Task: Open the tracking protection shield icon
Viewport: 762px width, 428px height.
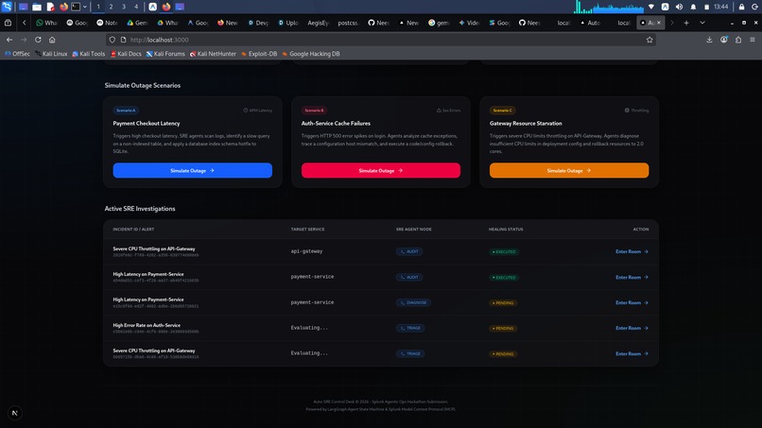Action: pos(113,40)
